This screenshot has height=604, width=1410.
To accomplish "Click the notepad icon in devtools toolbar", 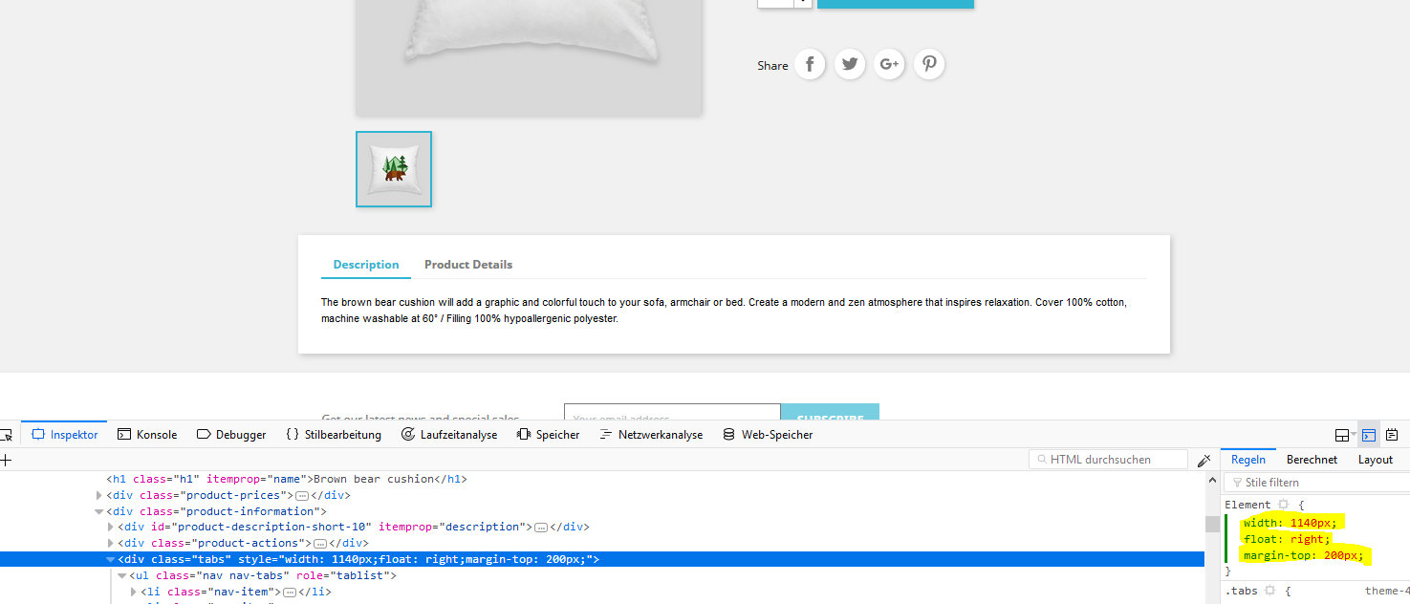I will (x=1392, y=435).
